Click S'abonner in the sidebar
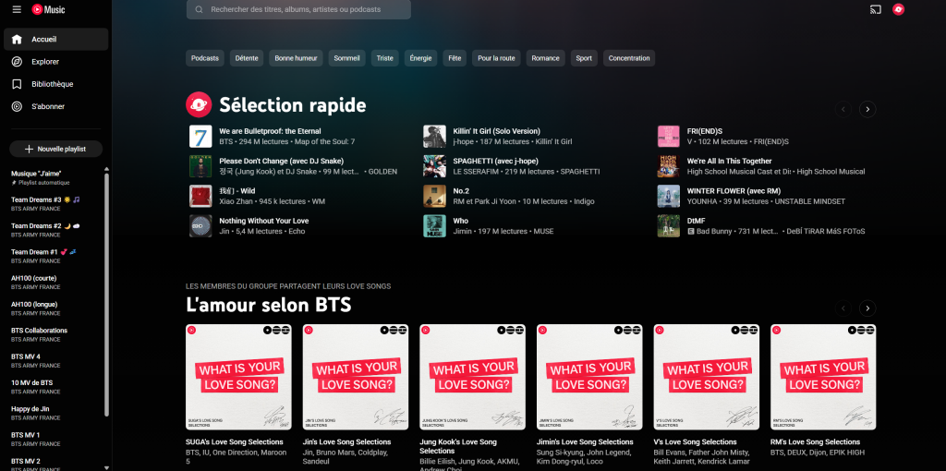This screenshot has height=471, width=946. 48,106
